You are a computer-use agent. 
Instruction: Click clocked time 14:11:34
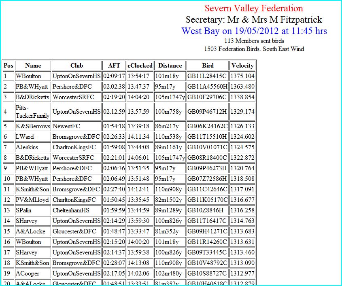click(x=140, y=137)
